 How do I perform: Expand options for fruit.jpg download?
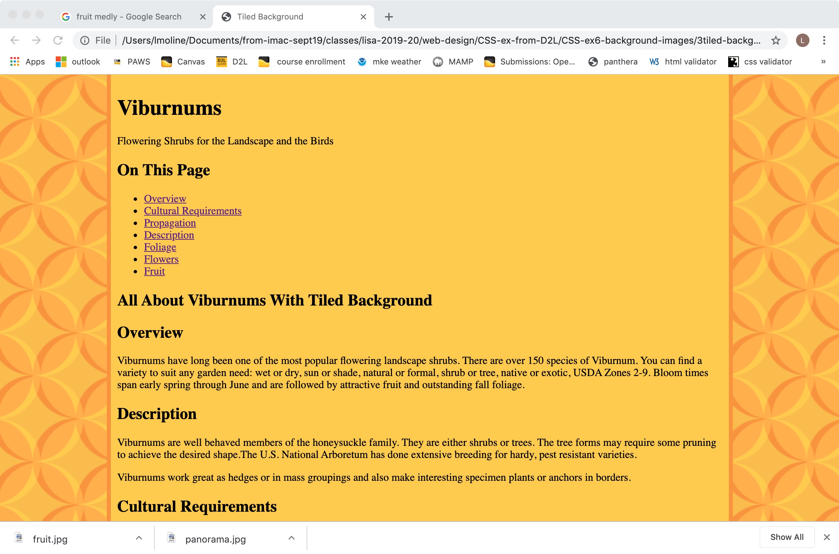(139, 538)
